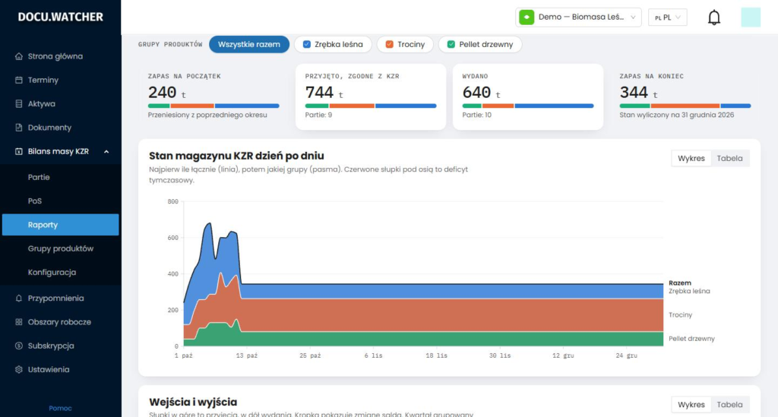Click the user avatar square
Viewport: 778px width, 417px height.
pyautogui.click(x=751, y=17)
